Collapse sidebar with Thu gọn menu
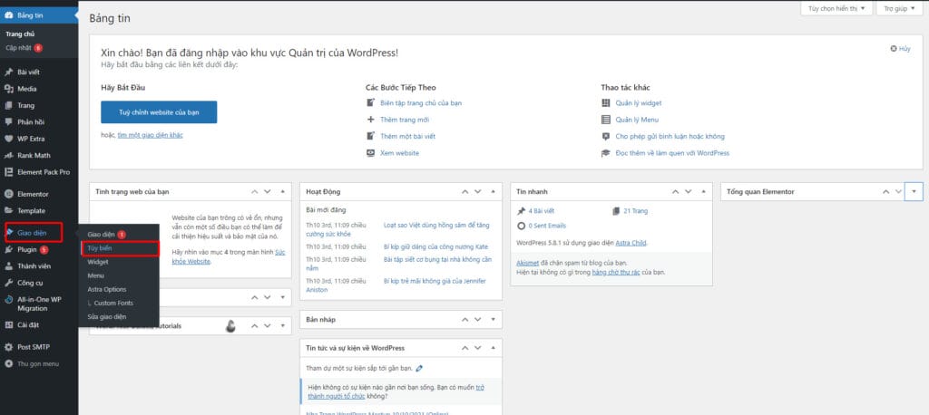Viewport: 929px width, 415px height. coord(38,364)
